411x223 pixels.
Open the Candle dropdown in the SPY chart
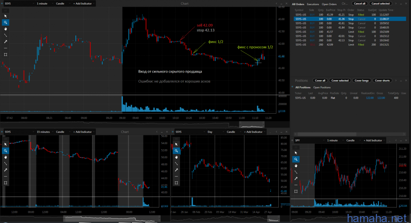point(353,141)
